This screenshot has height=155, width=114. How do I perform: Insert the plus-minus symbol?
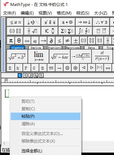point(75,40)
